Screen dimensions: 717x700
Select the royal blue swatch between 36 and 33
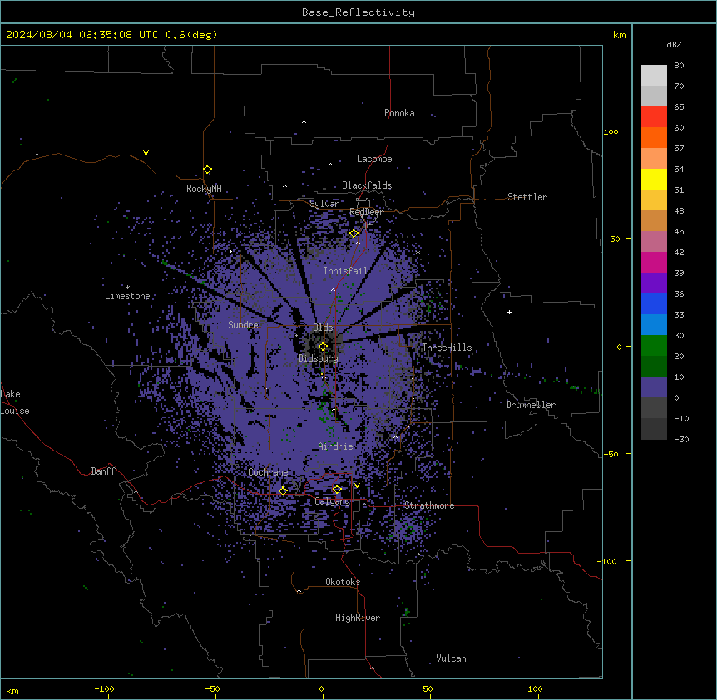pos(654,303)
